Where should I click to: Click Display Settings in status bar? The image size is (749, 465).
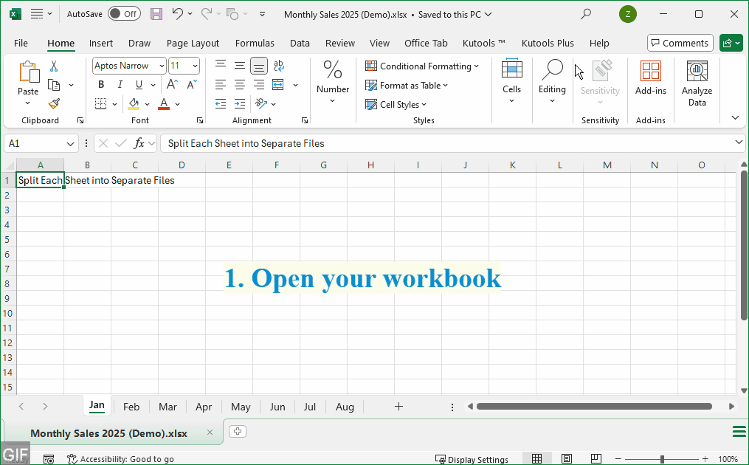[472, 459]
